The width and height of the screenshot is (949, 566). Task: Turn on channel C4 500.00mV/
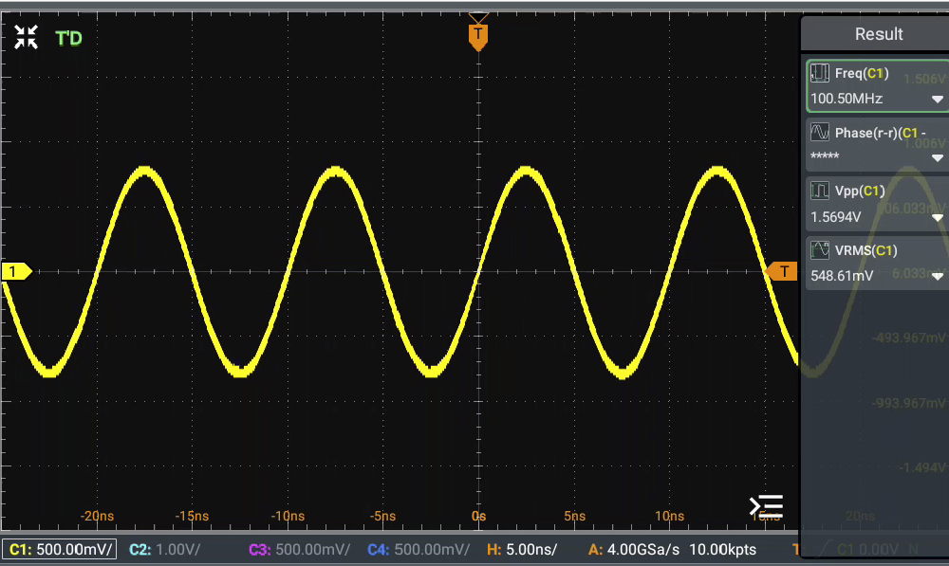click(x=419, y=549)
